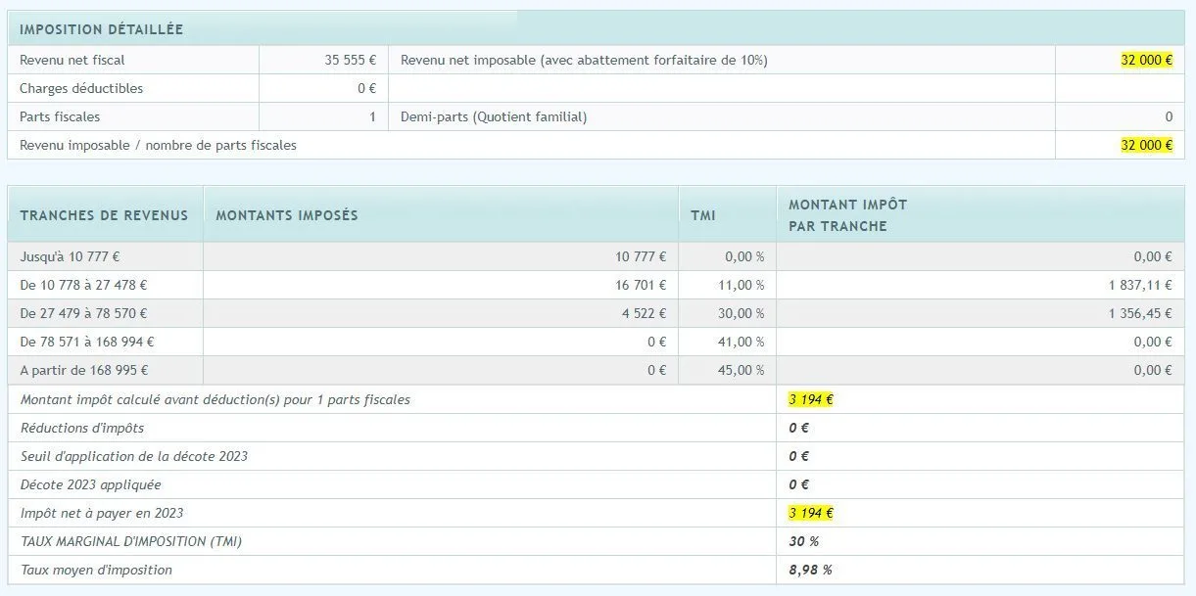Select the Revenu net fiscal value 35 555 €
The image size is (1196, 596).
(x=350, y=60)
